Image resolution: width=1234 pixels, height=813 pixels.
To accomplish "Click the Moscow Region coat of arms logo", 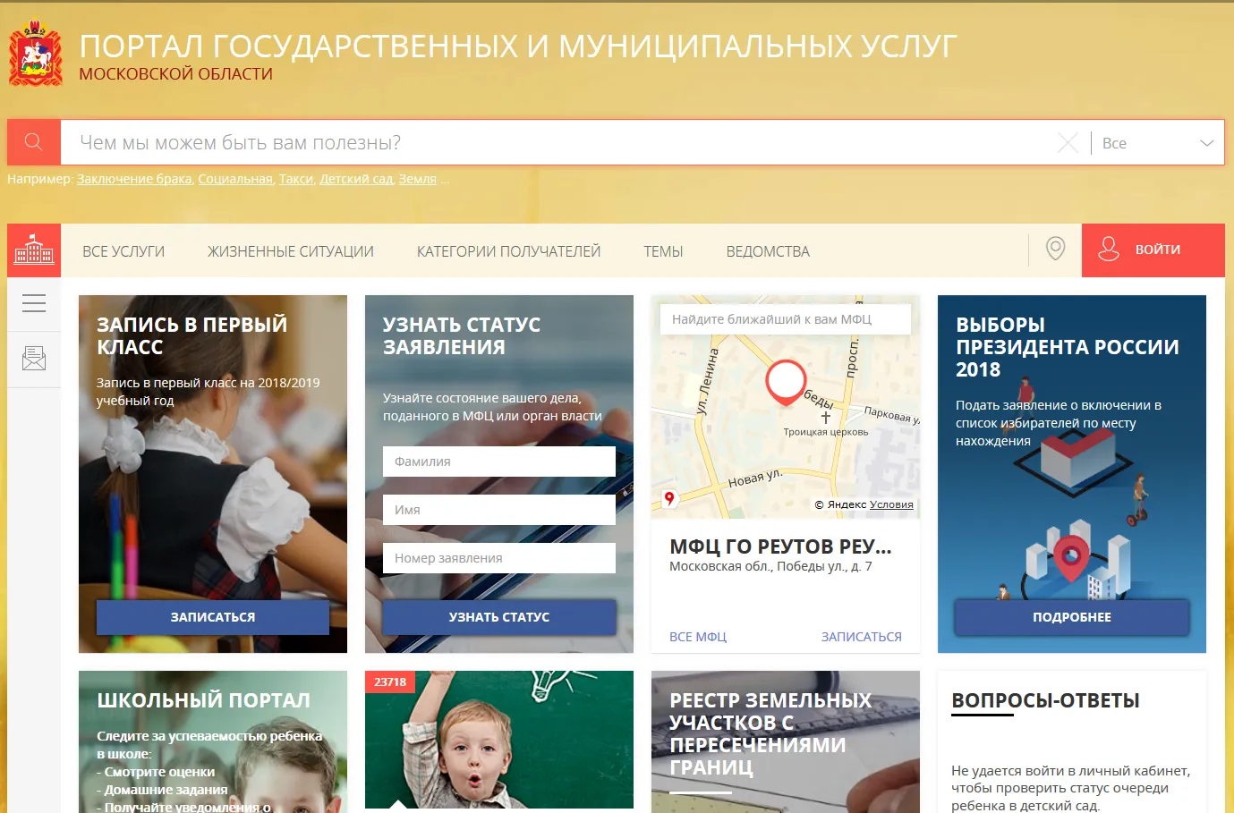I will click(36, 55).
